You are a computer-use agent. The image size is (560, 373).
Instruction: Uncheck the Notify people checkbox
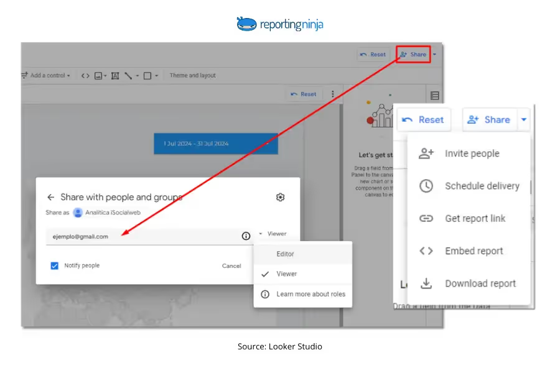click(54, 266)
